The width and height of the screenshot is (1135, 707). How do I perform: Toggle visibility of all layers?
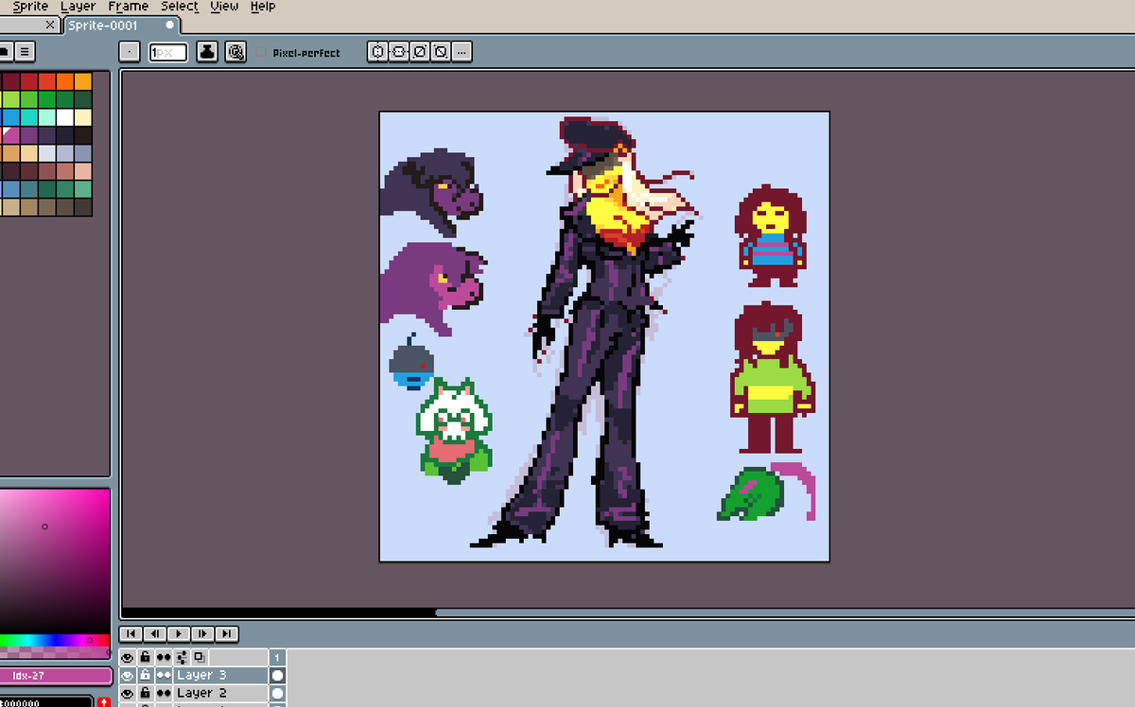point(128,657)
